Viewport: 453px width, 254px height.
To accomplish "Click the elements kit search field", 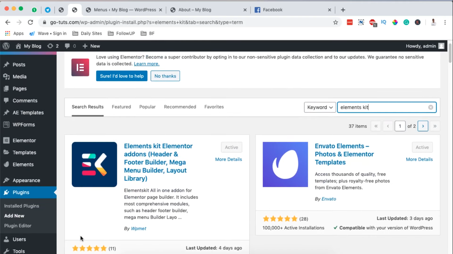I will [x=387, y=107].
